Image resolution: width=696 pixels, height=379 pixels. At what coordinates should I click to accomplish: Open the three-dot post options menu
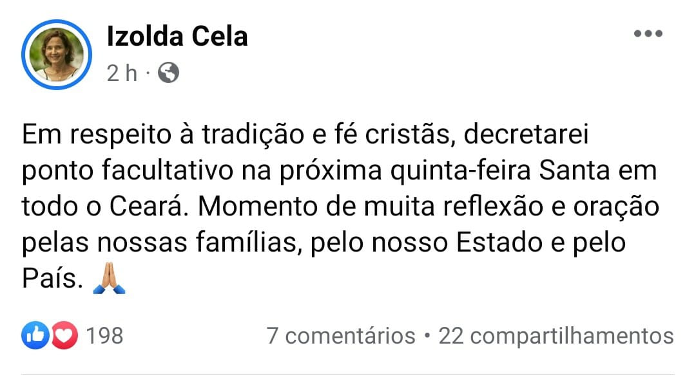[648, 34]
